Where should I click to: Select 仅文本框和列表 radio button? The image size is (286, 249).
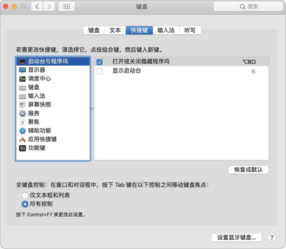point(25,195)
